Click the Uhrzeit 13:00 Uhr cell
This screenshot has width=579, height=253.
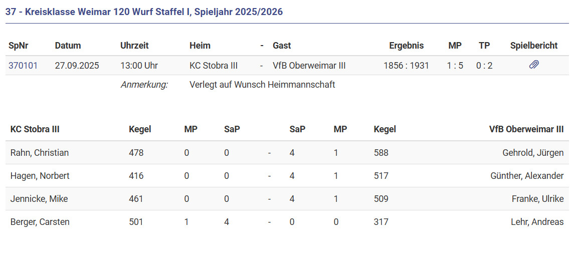[139, 66]
